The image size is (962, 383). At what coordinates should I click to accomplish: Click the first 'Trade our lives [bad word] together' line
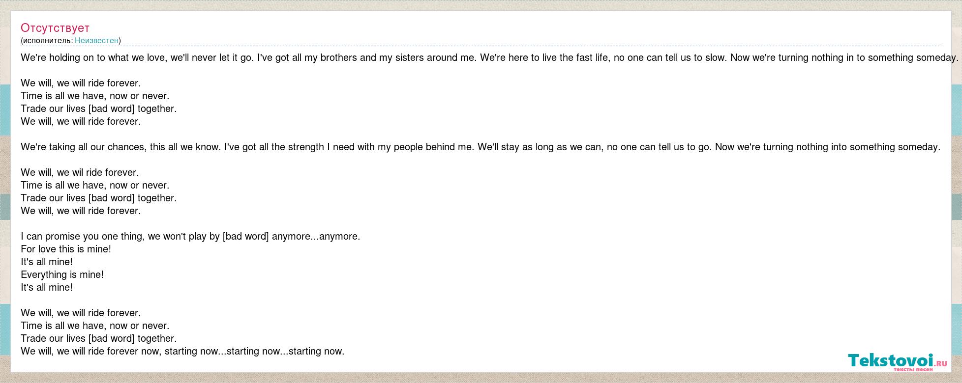(98, 109)
